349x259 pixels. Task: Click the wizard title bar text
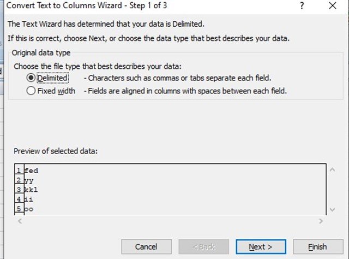point(87,5)
